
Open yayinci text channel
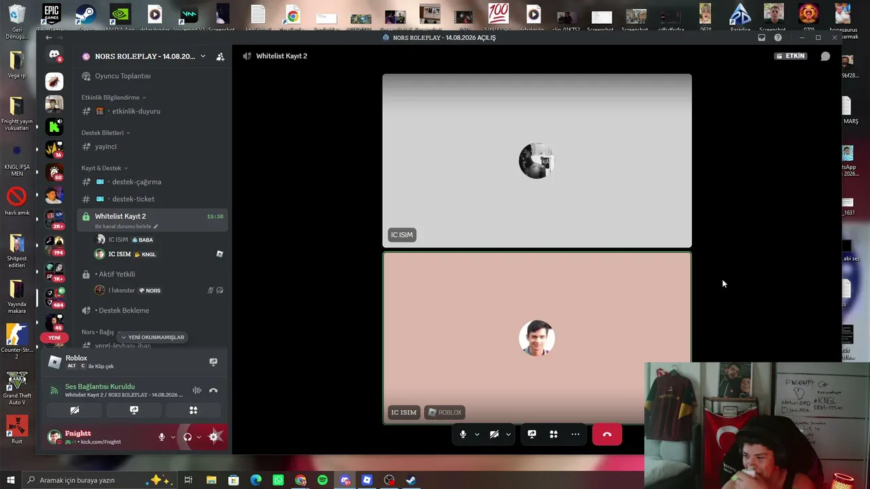coord(153,147)
